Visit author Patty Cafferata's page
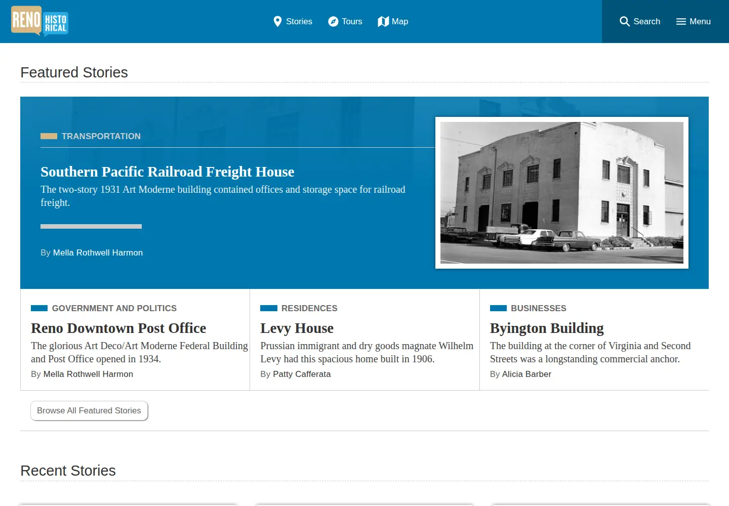This screenshot has height=506, width=729. (x=302, y=374)
